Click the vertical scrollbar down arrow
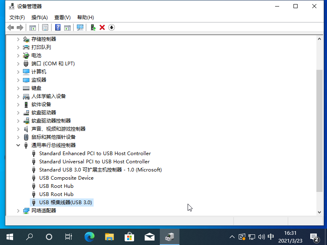The image size is (327, 245). pyautogui.click(x=319, y=212)
